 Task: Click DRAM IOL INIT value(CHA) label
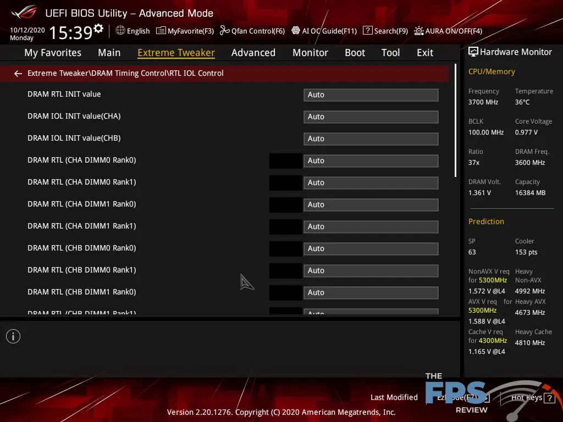click(x=74, y=116)
